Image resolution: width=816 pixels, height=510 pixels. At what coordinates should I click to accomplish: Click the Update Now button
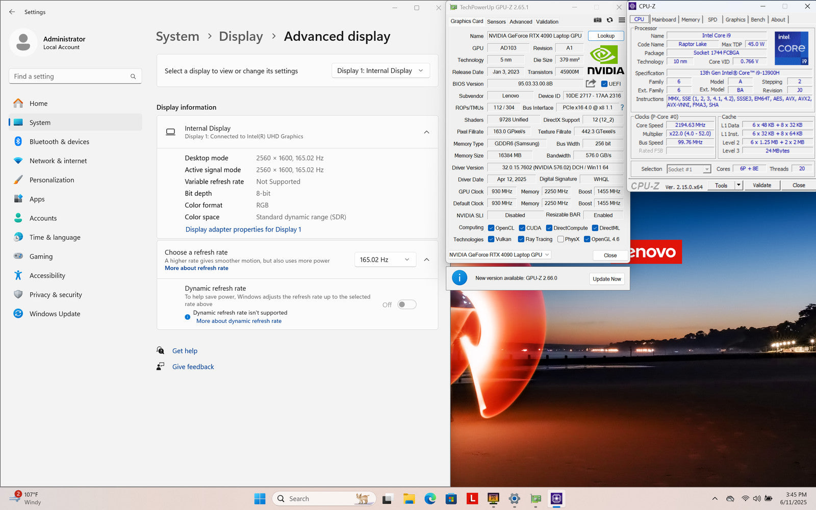coord(606,279)
